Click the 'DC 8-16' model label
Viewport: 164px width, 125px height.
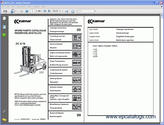[x=20, y=44]
